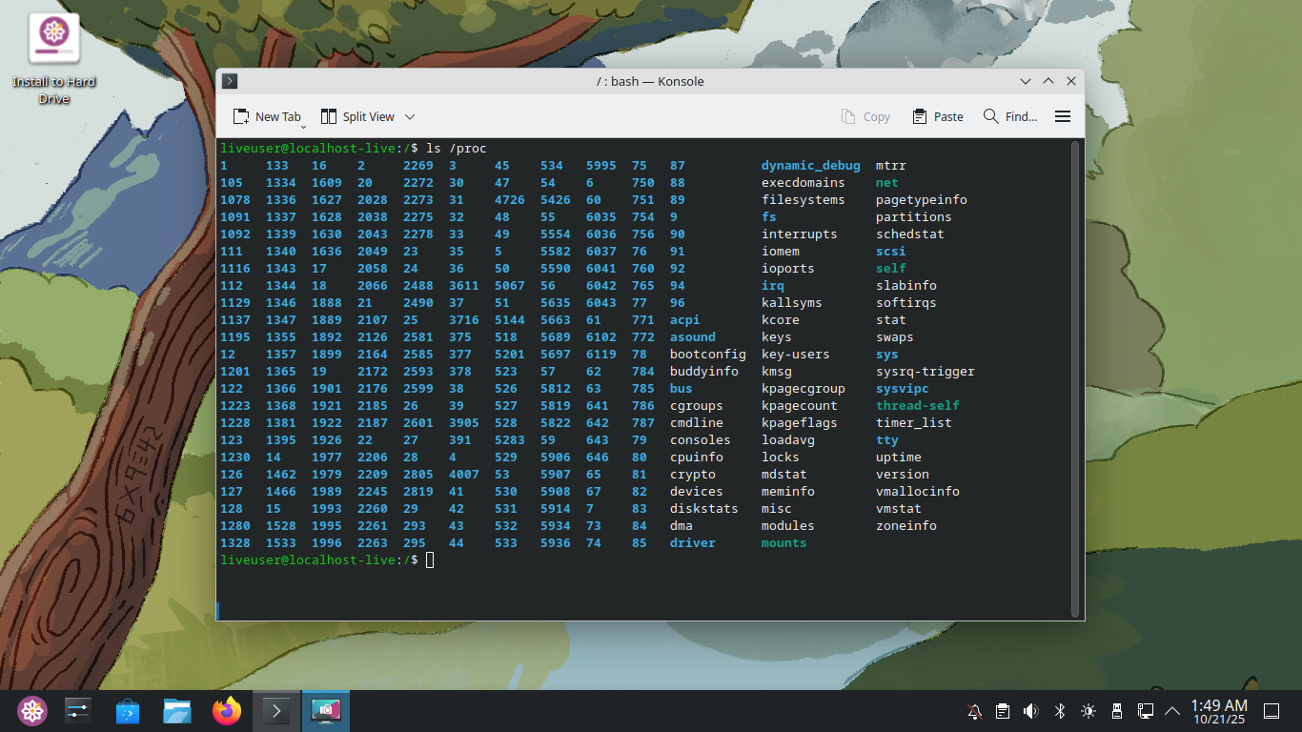Open the application launcher menu
Image resolution: width=1302 pixels, height=732 pixels.
(32, 711)
